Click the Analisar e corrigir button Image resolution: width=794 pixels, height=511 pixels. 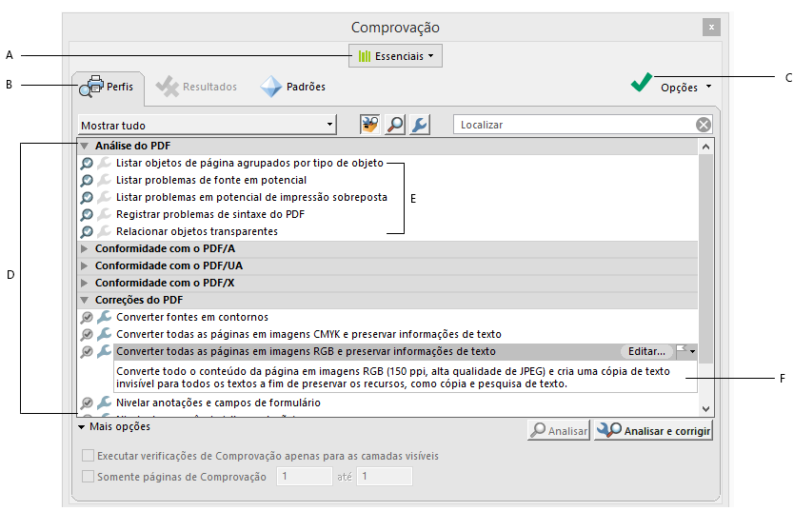pyautogui.click(x=654, y=431)
